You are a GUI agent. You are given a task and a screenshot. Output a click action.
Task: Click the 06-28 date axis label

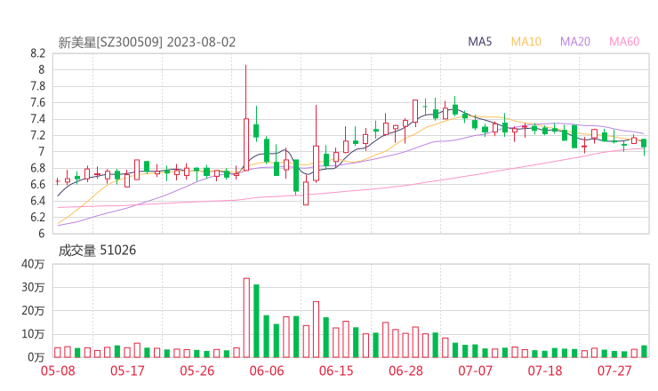click(x=405, y=371)
